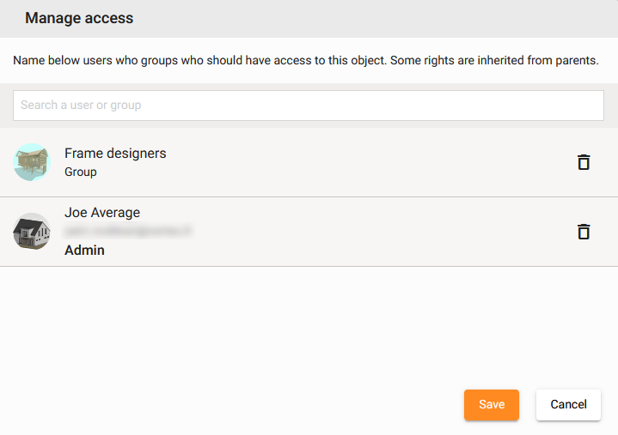Screen dimensions: 618x435
Task: Click the 'Admin' role label
Action: (x=84, y=251)
